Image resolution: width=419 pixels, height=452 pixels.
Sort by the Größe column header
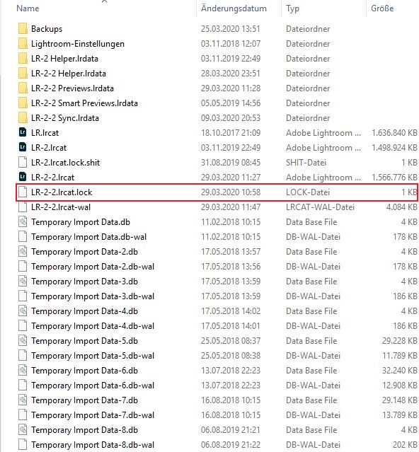[x=382, y=8]
